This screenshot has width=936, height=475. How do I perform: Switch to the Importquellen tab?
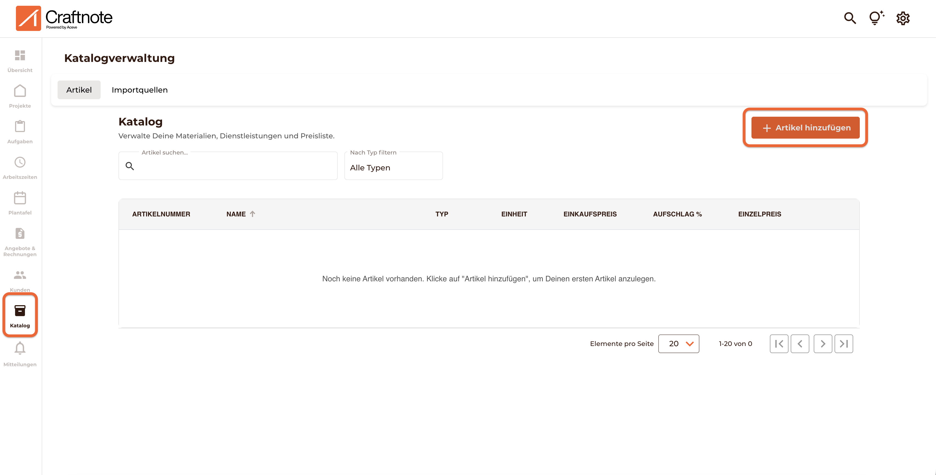pyautogui.click(x=140, y=90)
